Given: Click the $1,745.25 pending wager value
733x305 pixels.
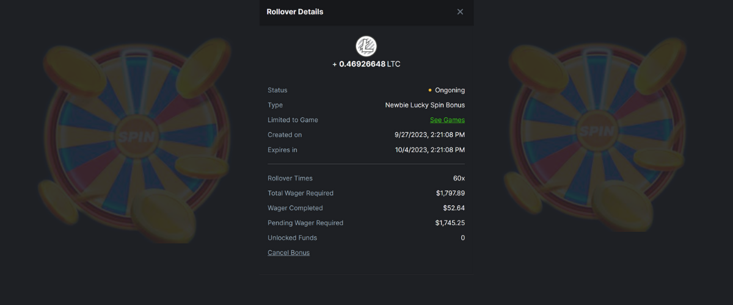Looking at the screenshot, I should [450, 223].
